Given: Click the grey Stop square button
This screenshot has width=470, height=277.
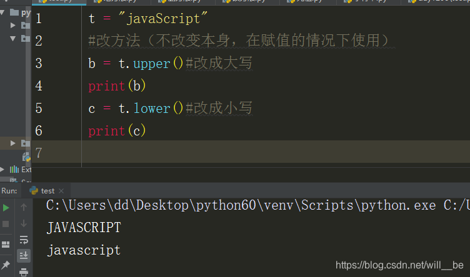Looking at the screenshot, I should [6, 224].
